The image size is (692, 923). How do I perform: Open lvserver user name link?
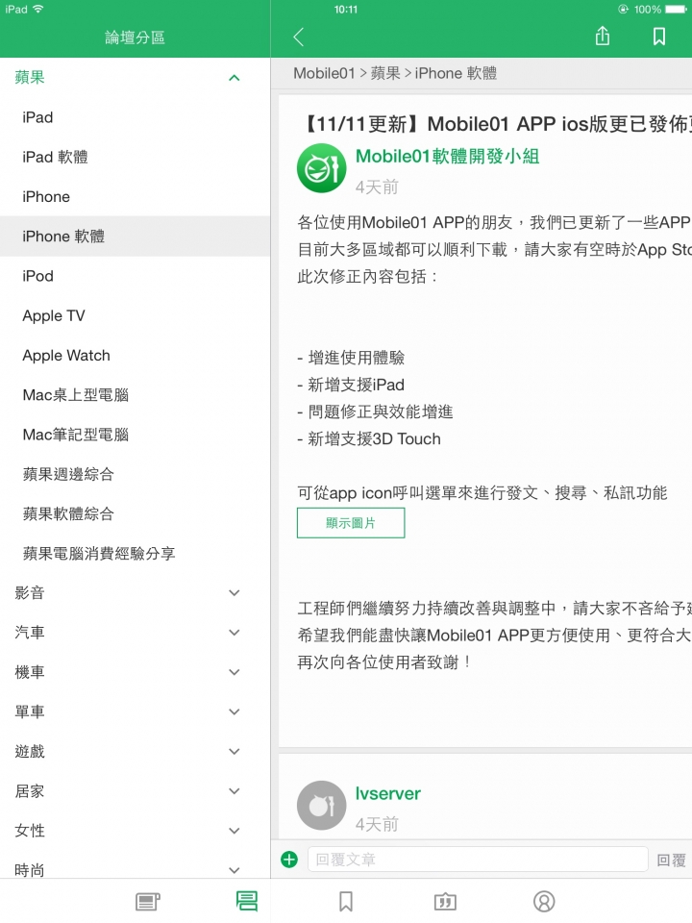click(x=387, y=793)
